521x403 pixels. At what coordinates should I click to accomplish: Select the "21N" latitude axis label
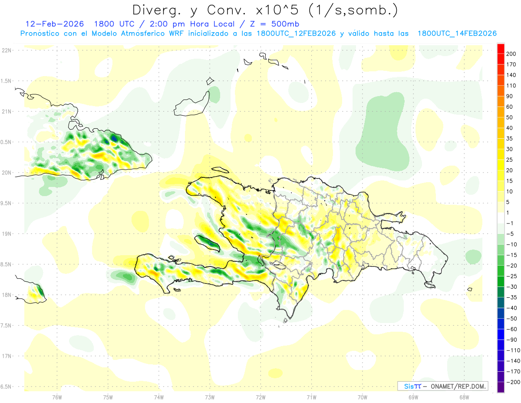tap(7, 112)
